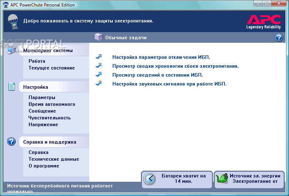
Task: Open Настройка звуковых сигналов при работе ИБП
Action: coord(169,84)
